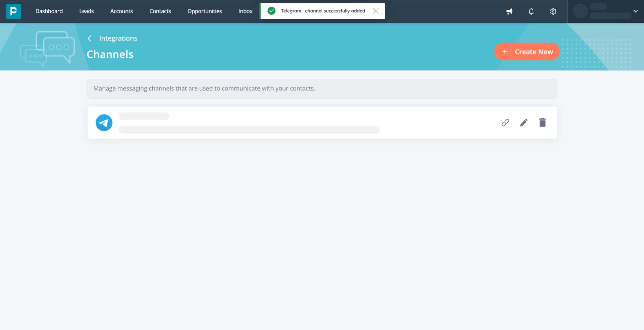Click the Telegram logo icon

tap(104, 122)
